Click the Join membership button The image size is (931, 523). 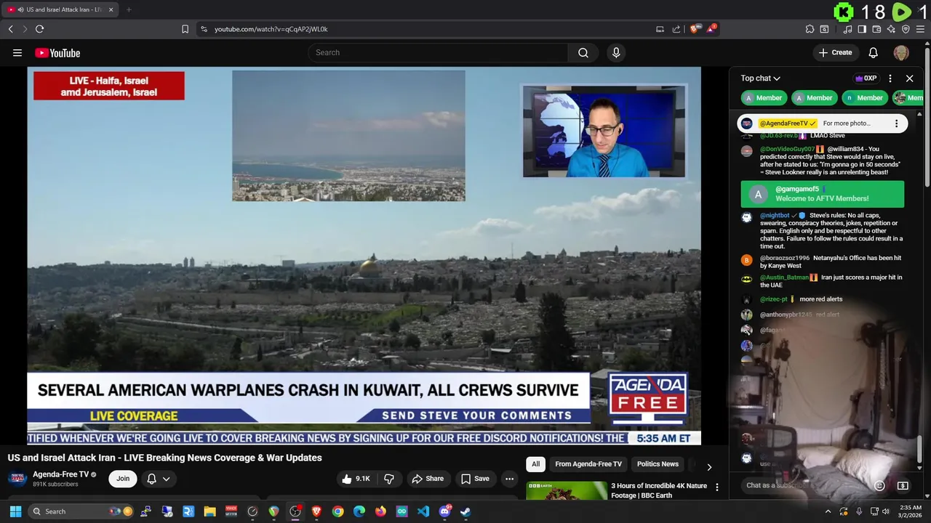click(123, 479)
